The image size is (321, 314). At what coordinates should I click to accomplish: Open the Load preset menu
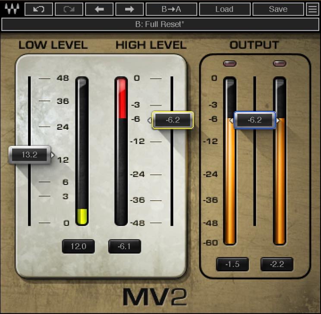[225, 9]
